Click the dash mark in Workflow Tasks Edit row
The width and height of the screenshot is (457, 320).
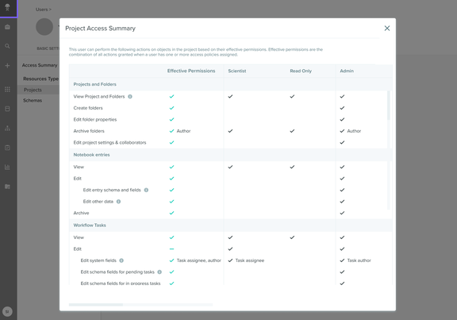pos(171,249)
